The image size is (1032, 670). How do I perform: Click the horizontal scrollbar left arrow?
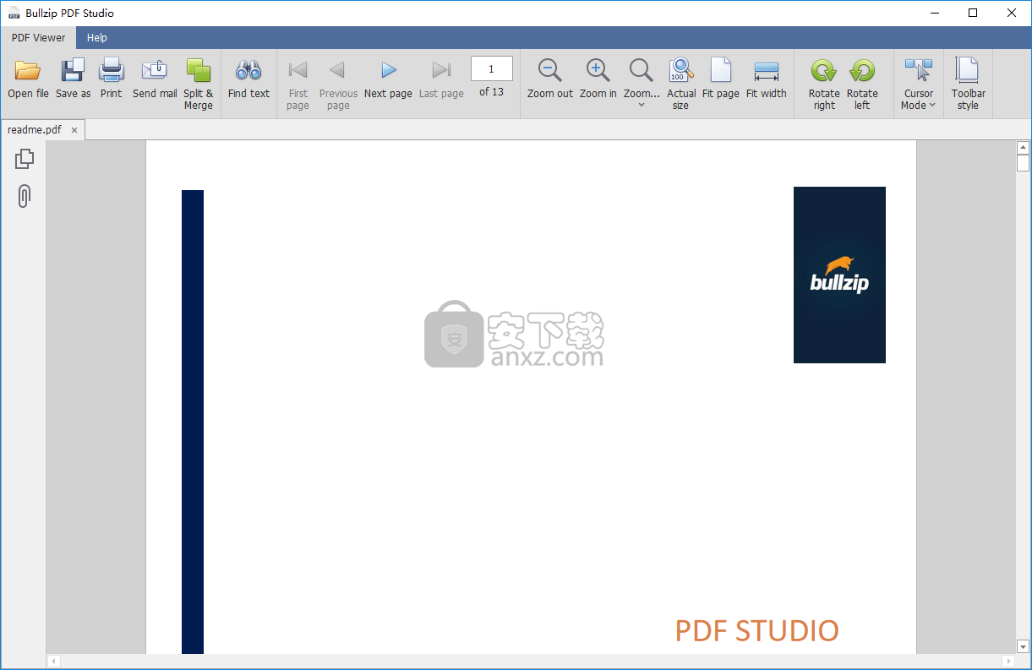[x=53, y=661]
